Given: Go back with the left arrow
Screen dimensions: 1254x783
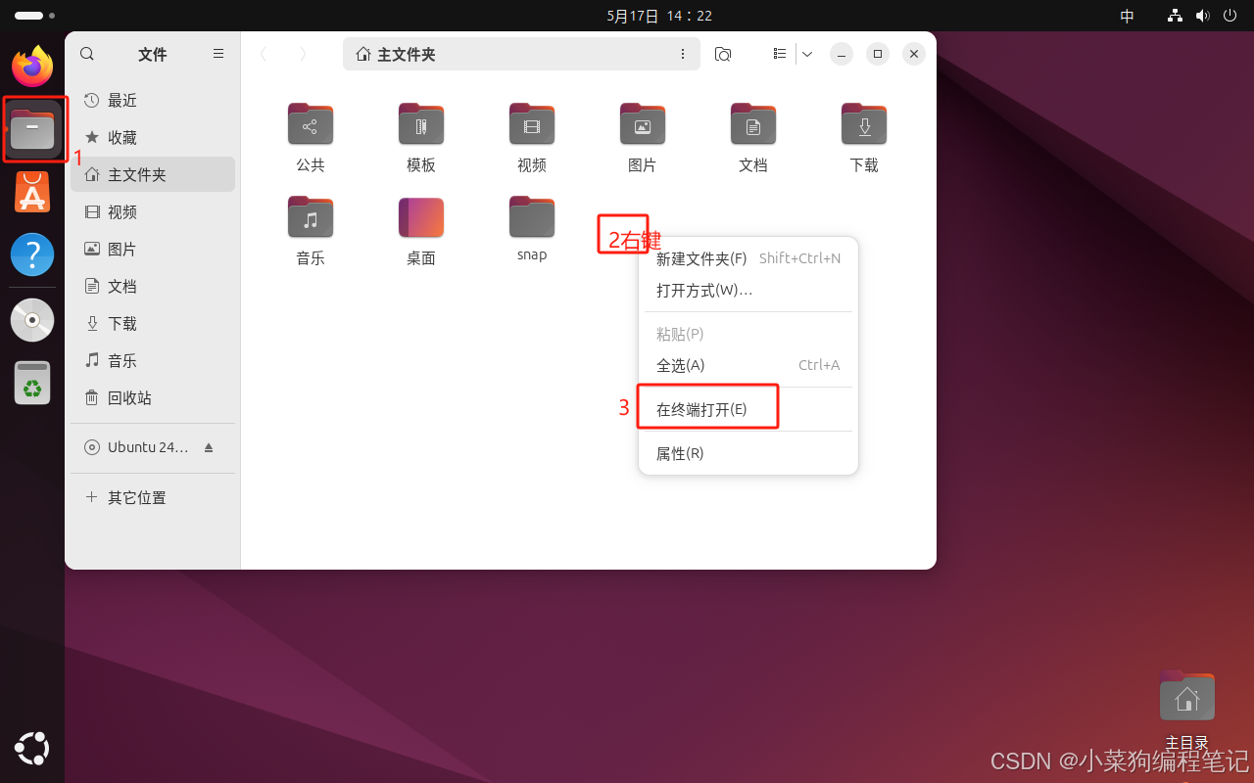Looking at the screenshot, I should pos(264,54).
